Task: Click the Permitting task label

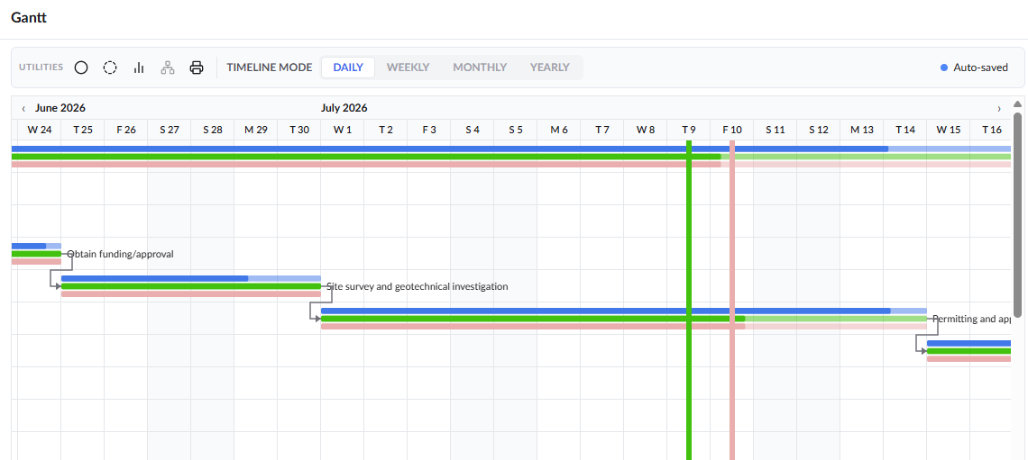Action: tap(971, 319)
